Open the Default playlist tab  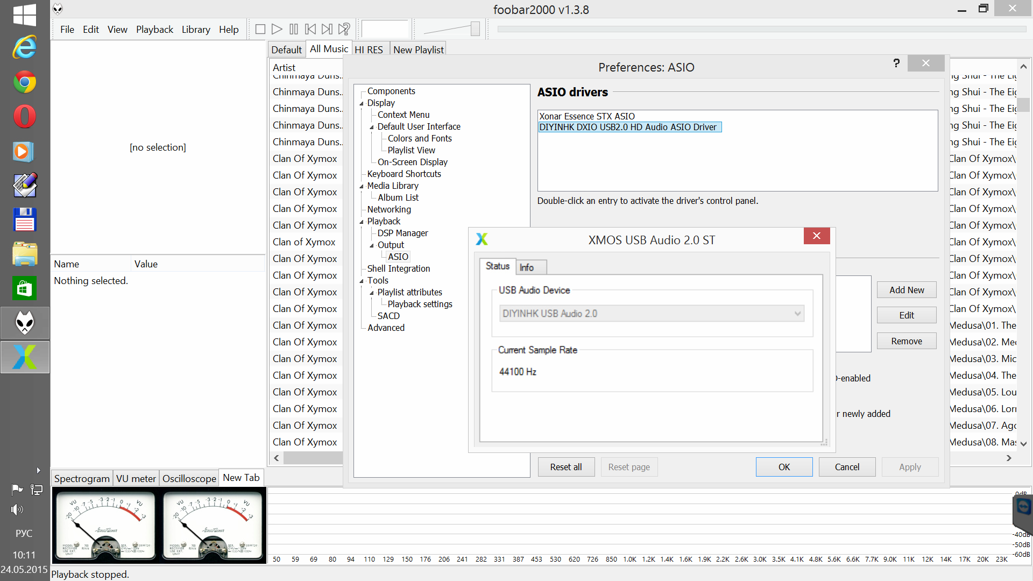[286, 49]
